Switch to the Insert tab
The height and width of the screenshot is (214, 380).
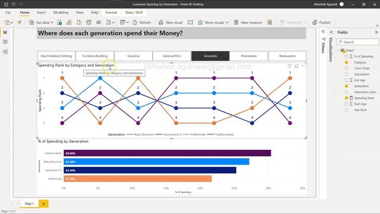click(x=42, y=12)
